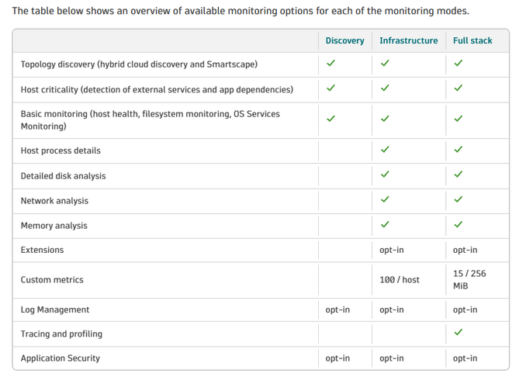This screenshot has width=519, height=377.
Task: Click the Custom metrics row label
Action: pos(52,279)
